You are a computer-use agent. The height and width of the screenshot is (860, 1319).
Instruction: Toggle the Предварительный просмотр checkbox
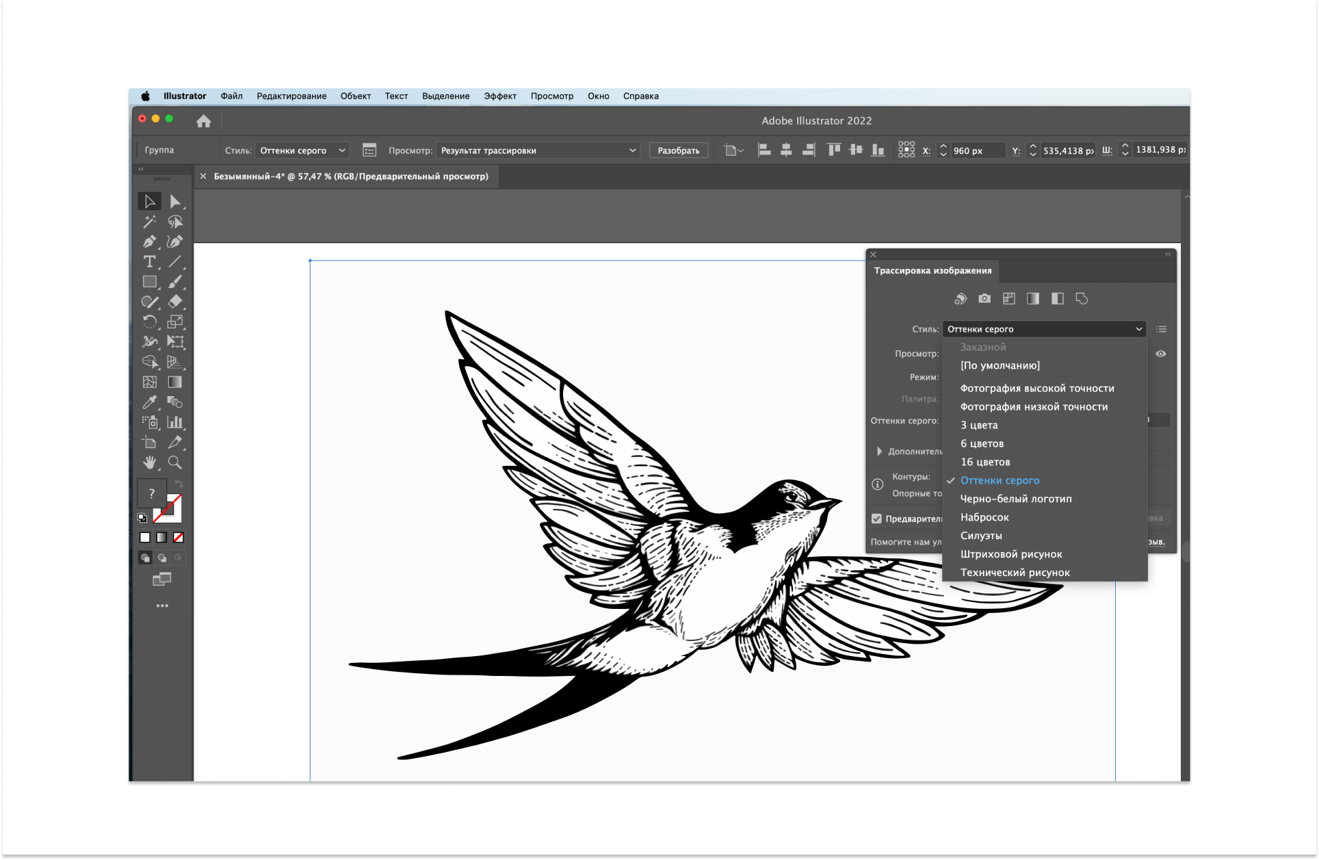click(x=877, y=519)
